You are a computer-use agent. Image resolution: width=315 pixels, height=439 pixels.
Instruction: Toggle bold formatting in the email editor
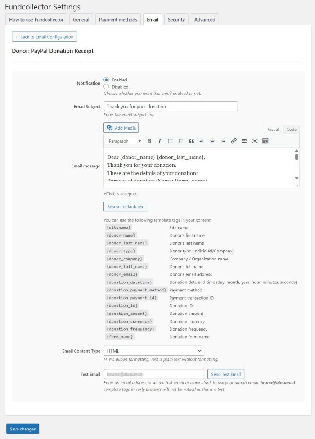tap(149, 141)
